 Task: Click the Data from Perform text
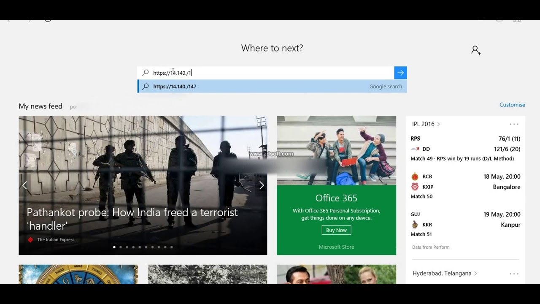(x=431, y=247)
